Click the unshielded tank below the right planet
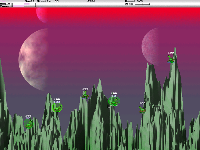 (142, 109)
